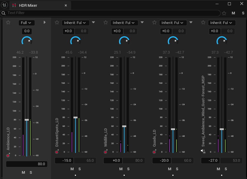This screenshot has width=247, height=179.
Task: Click the Ambience_LD fader handle
Action: (27, 120)
